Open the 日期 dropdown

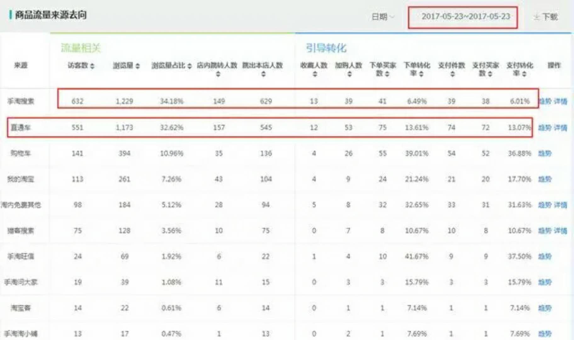(383, 17)
